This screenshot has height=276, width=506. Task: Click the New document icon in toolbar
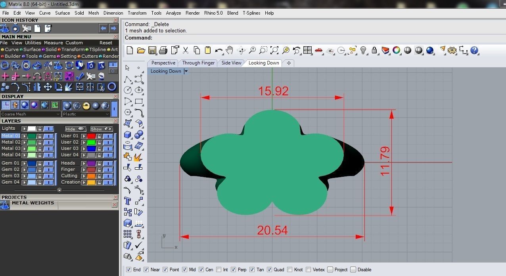[x=130, y=50]
